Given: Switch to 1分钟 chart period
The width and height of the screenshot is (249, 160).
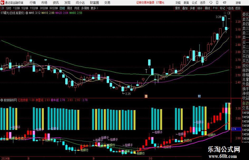Looking at the screenshot, I should [16, 8].
